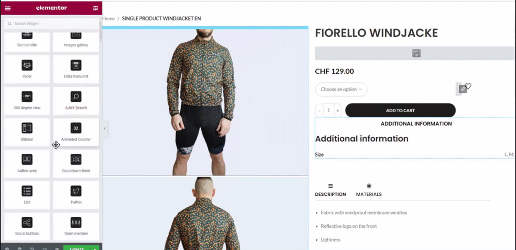516x250 pixels.
Task: Pick the Animated Counter widget
Action: point(76,132)
